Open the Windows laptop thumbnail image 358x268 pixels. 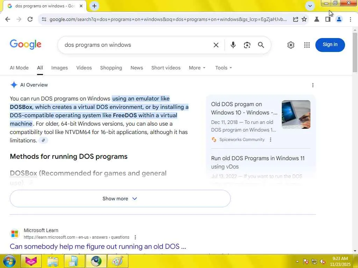pyautogui.click(x=296, y=114)
